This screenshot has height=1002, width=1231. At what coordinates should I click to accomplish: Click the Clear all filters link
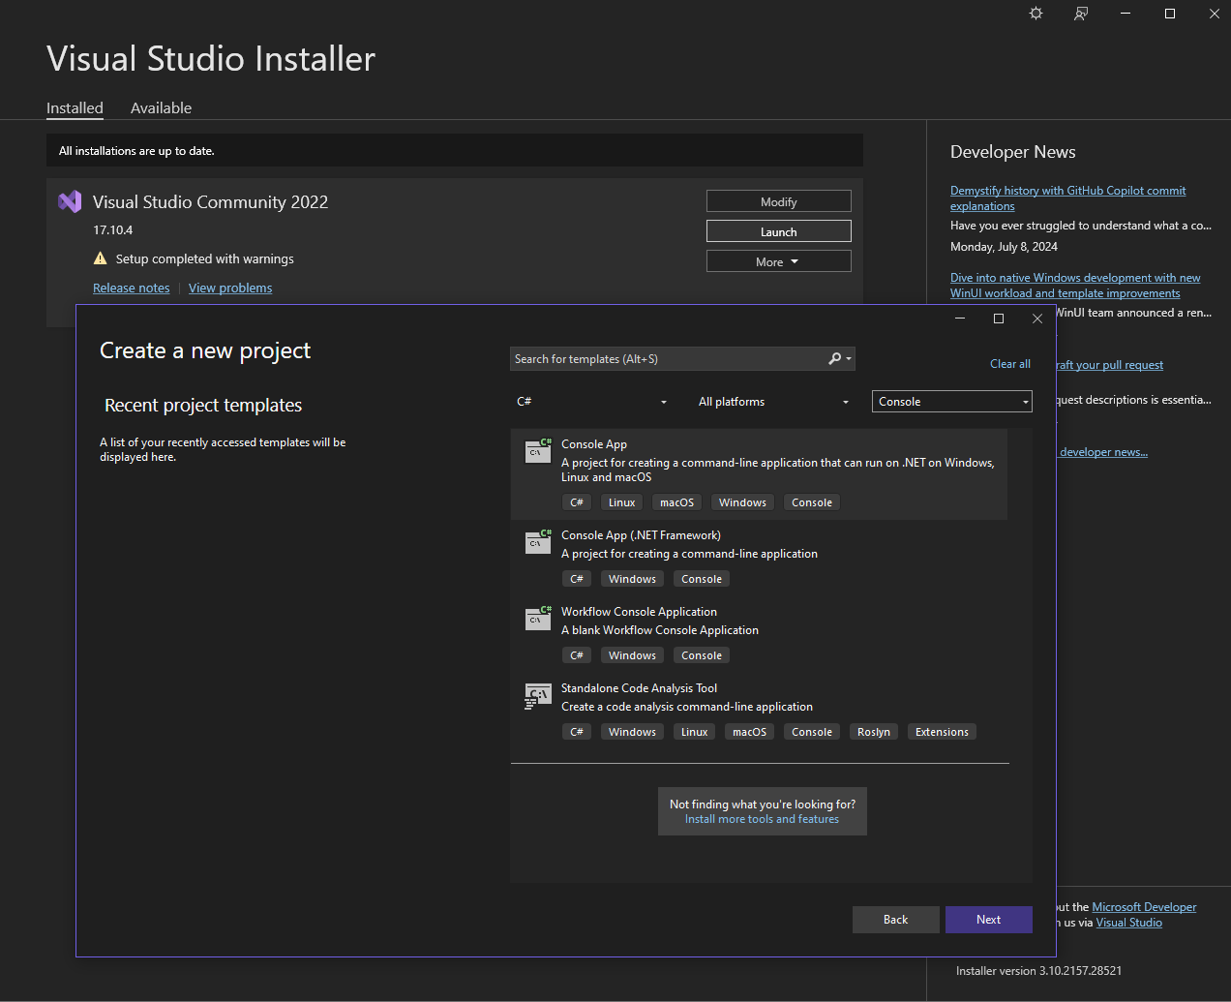coord(1010,364)
